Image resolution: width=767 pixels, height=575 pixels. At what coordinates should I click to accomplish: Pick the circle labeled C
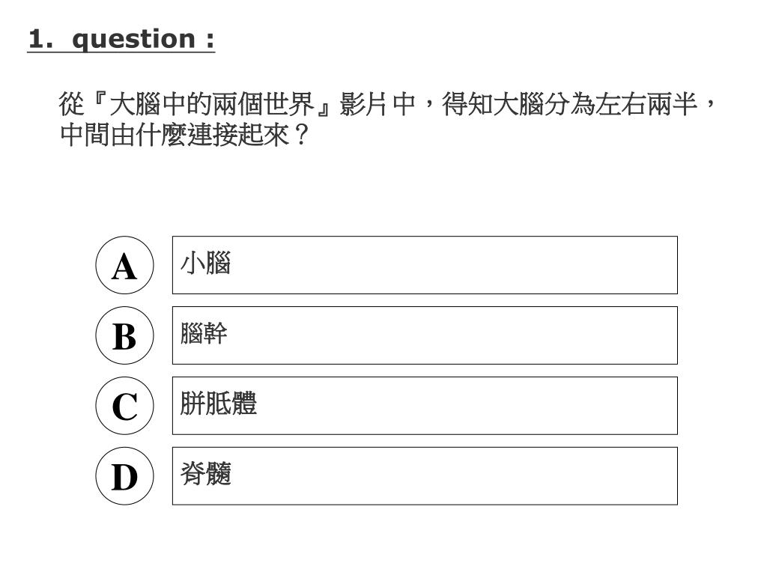point(125,406)
